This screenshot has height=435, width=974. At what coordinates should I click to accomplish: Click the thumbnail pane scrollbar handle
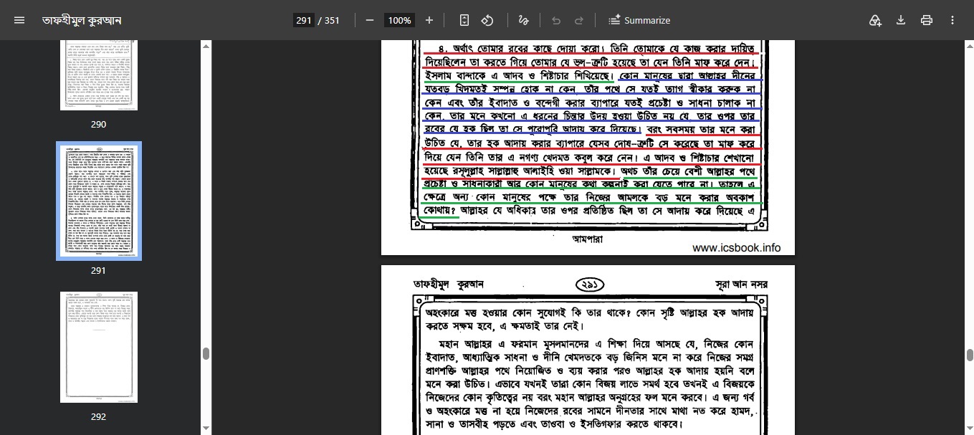[x=206, y=353]
